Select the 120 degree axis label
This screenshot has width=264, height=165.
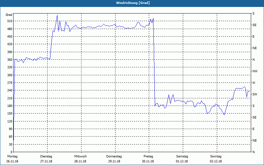coord(10,121)
